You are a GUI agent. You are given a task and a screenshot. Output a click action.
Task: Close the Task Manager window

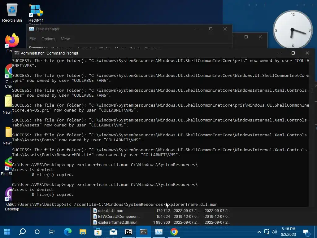point(225,29)
